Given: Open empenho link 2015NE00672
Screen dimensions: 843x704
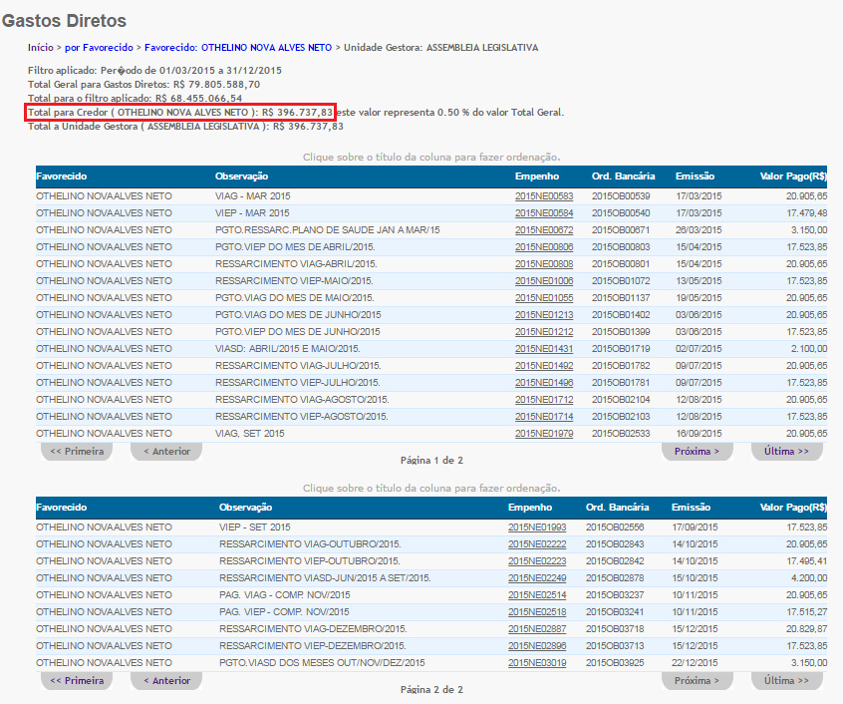Looking at the screenshot, I should (544, 230).
